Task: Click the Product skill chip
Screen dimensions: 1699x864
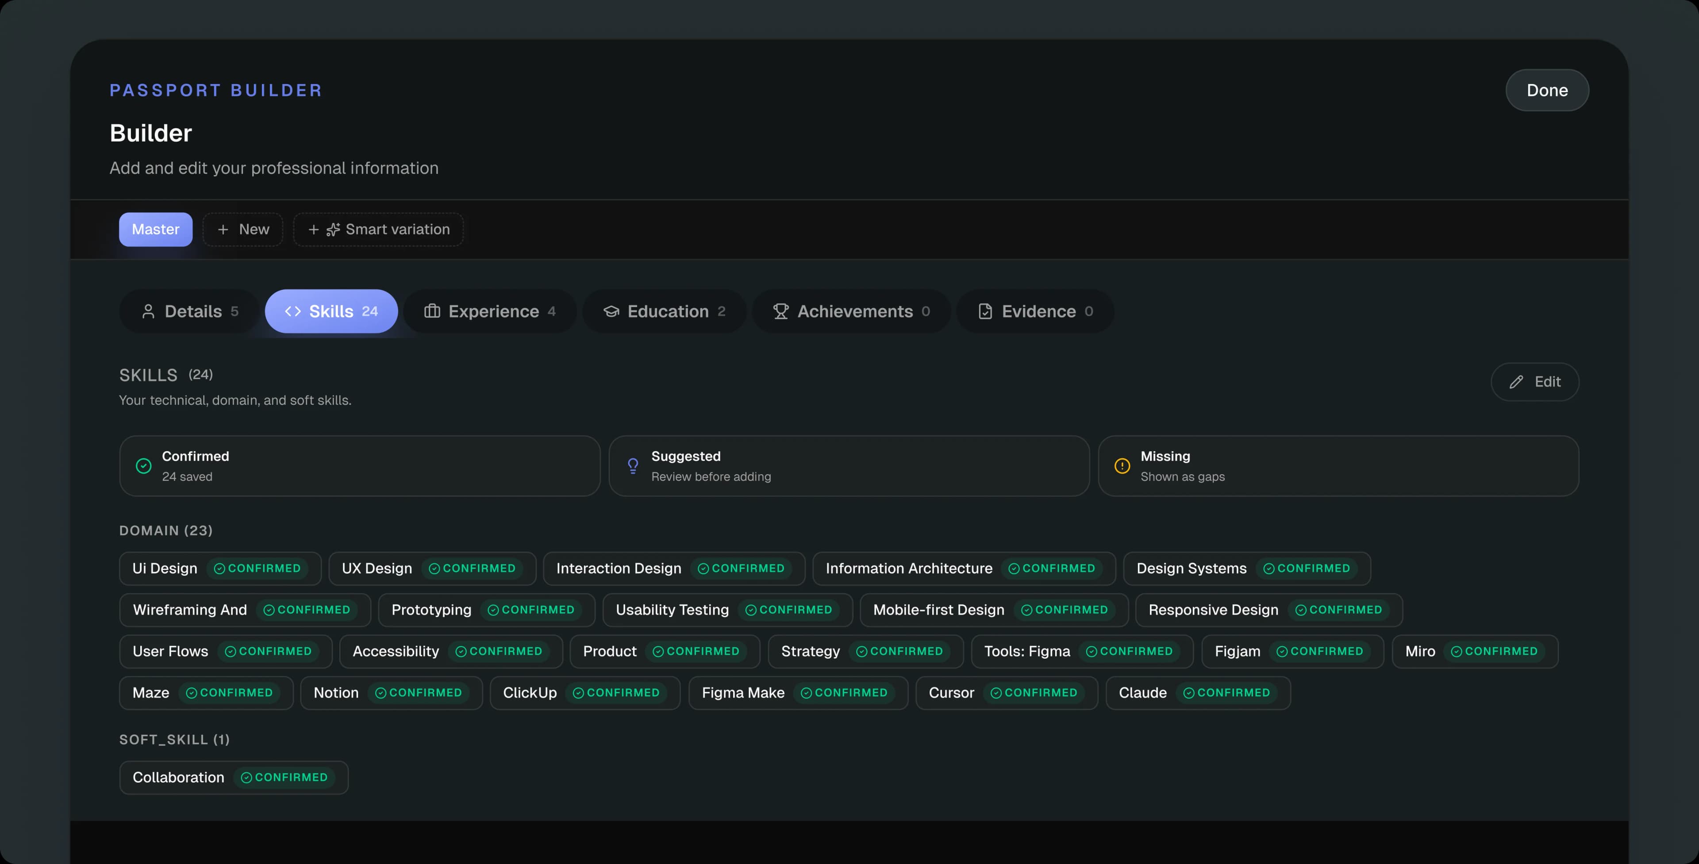Action: point(665,652)
